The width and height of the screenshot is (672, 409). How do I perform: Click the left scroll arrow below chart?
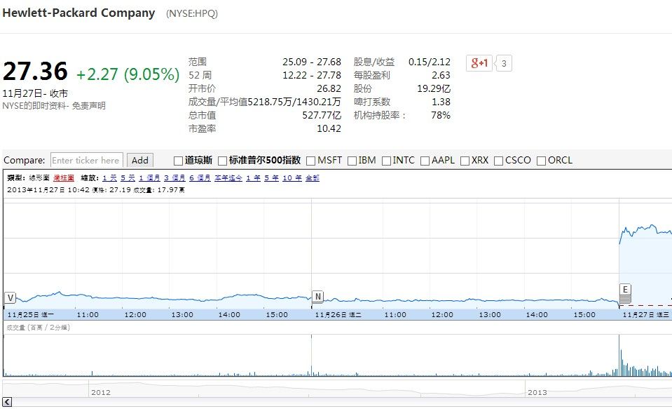(x=7, y=402)
